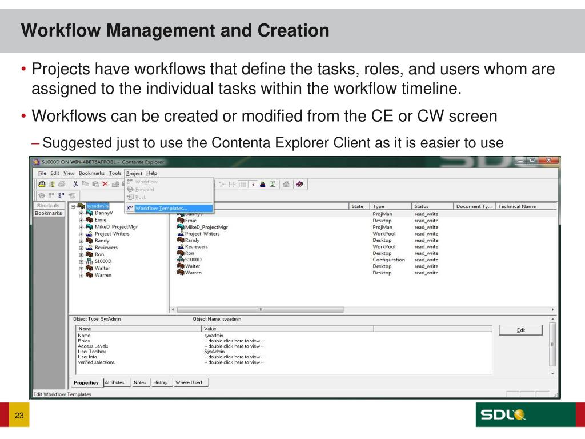Click the Forward icon in the workflow toolbar
This screenshot has width=585, height=439.
point(41,195)
